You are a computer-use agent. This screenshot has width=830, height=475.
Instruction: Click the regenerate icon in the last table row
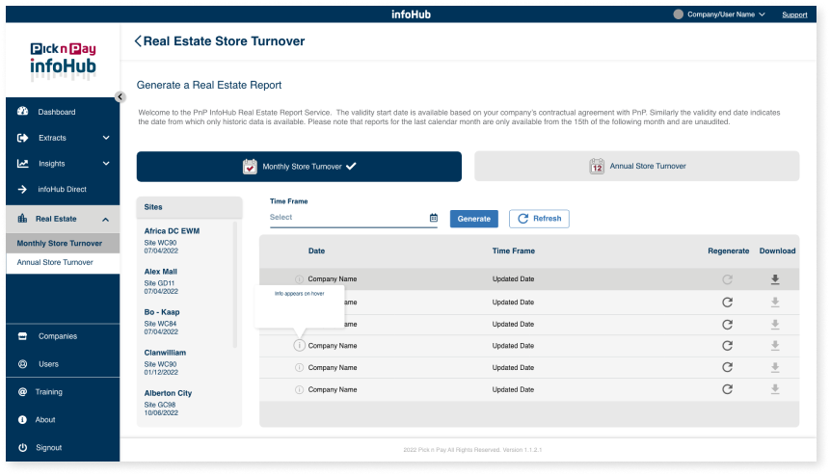click(727, 389)
